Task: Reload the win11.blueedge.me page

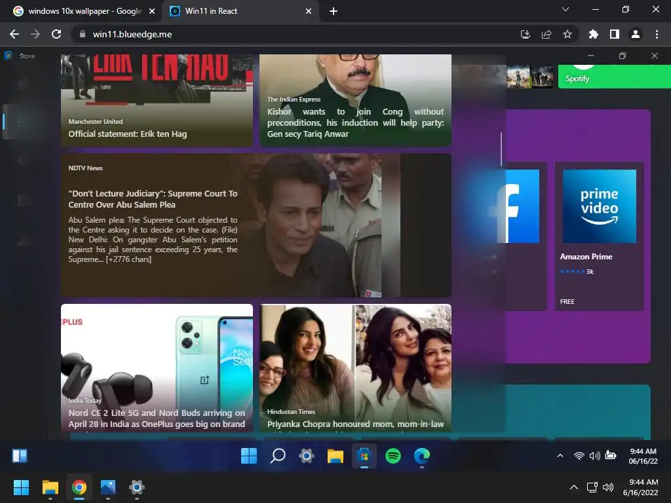Action: (x=56, y=34)
